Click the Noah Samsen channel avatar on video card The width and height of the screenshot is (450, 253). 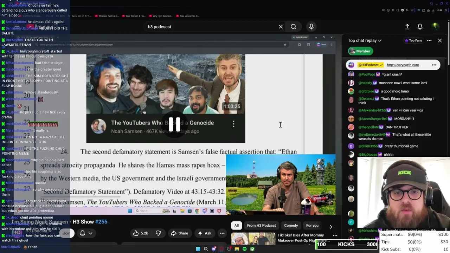(x=99, y=126)
